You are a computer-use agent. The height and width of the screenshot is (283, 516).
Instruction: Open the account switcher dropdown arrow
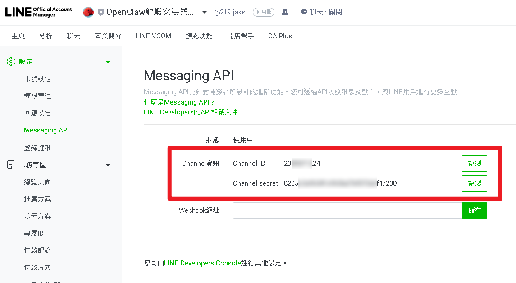(x=205, y=12)
